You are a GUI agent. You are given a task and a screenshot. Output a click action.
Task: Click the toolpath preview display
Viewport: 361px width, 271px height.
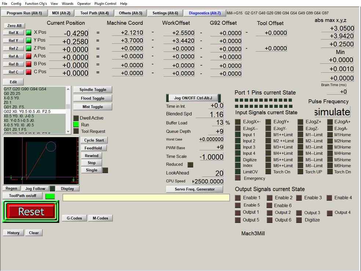41,160
